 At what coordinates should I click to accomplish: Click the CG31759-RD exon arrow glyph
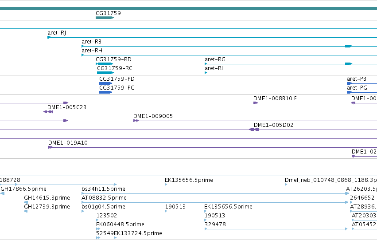pyautogui.click(x=105, y=64)
